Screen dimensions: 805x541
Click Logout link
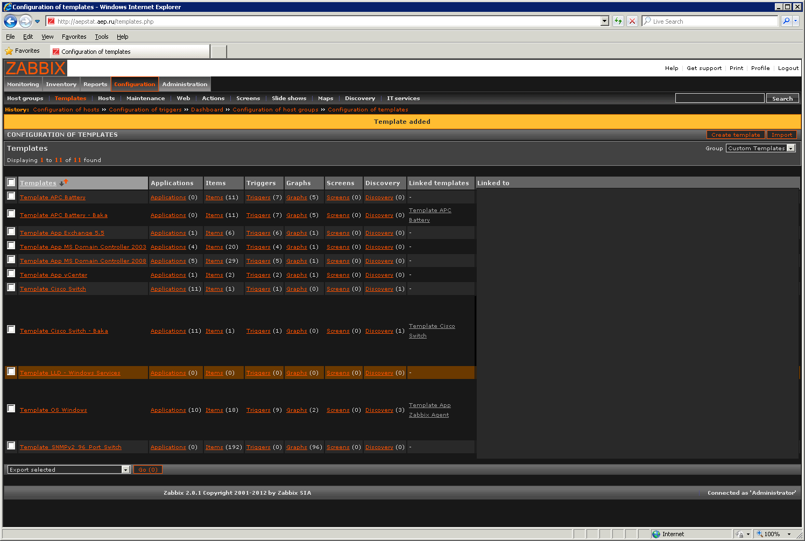point(788,68)
